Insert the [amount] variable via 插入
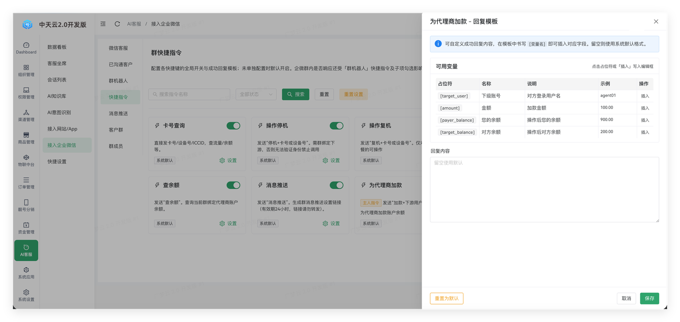The height and width of the screenshot is (322, 680). [x=645, y=108]
